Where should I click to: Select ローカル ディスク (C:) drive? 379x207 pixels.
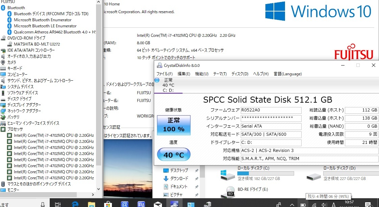tap(257, 174)
